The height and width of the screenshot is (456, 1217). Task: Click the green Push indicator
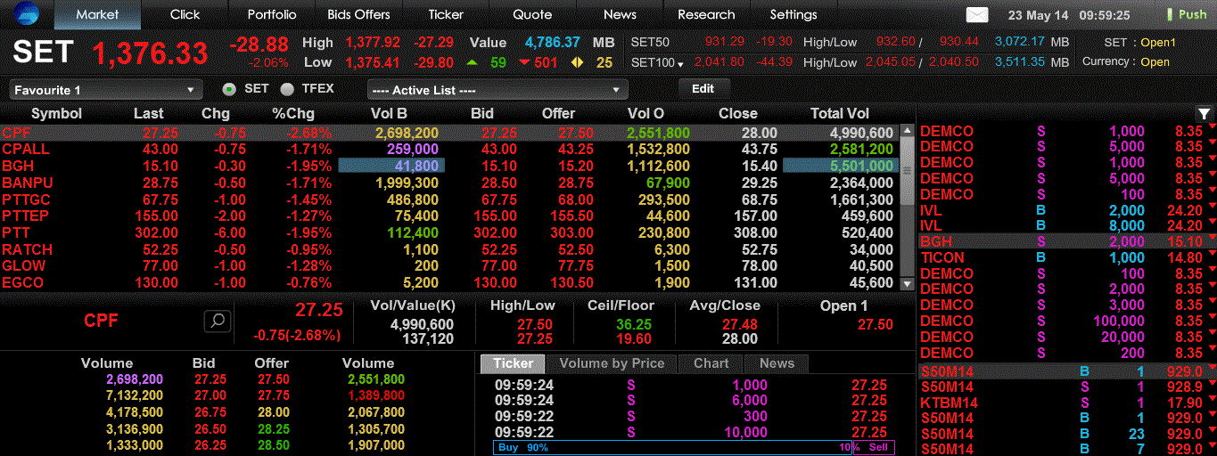tap(1186, 14)
